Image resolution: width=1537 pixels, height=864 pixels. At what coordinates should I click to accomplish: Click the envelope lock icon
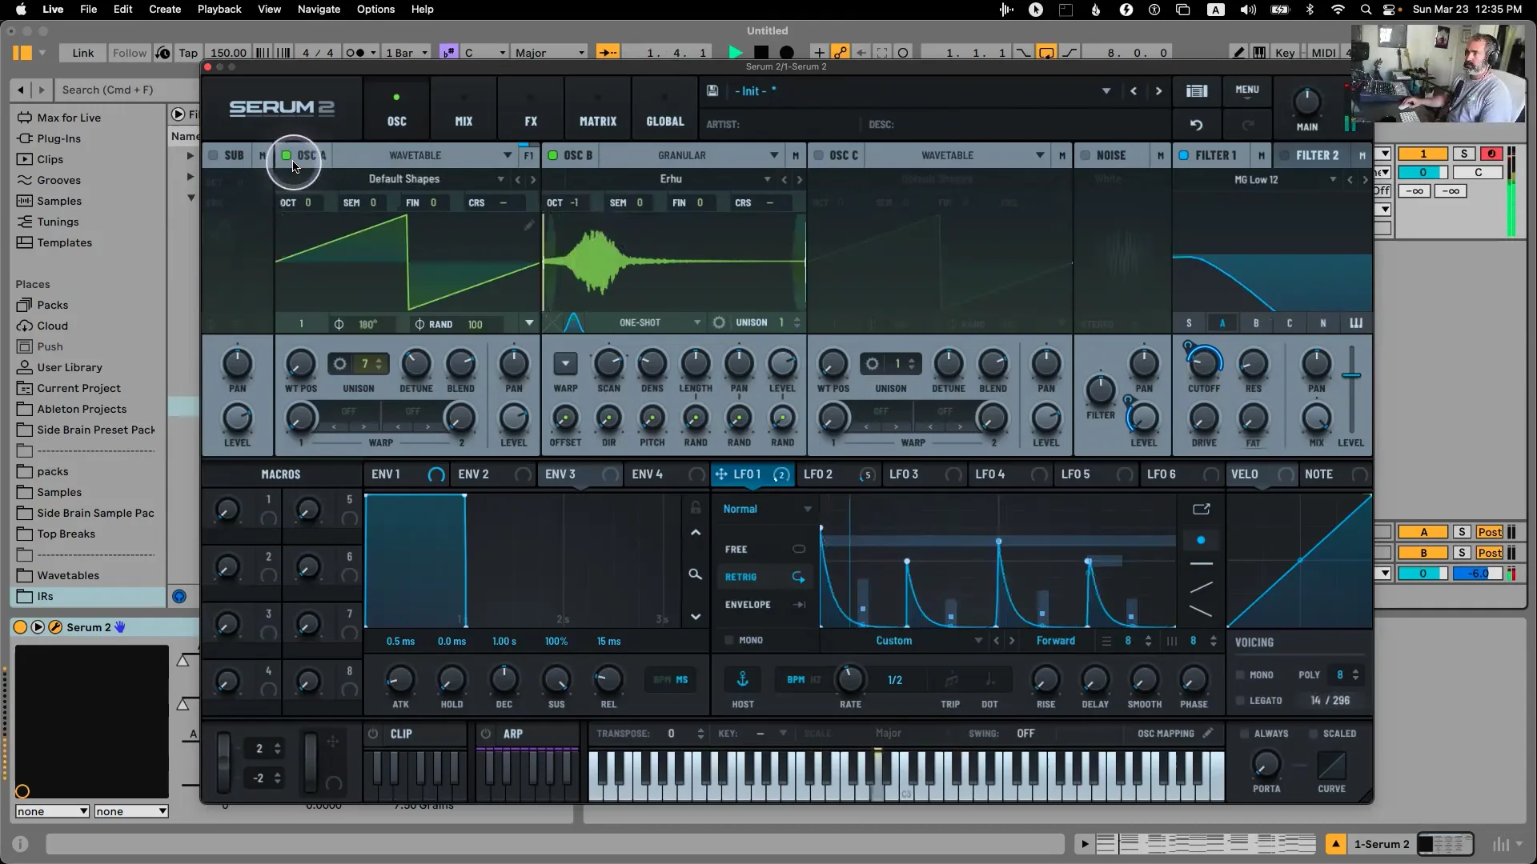pyautogui.click(x=695, y=507)
